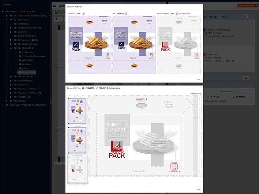
Task: Select the Current Task thumbnail in Super ZOOM dialog
Action: [77, 111]
